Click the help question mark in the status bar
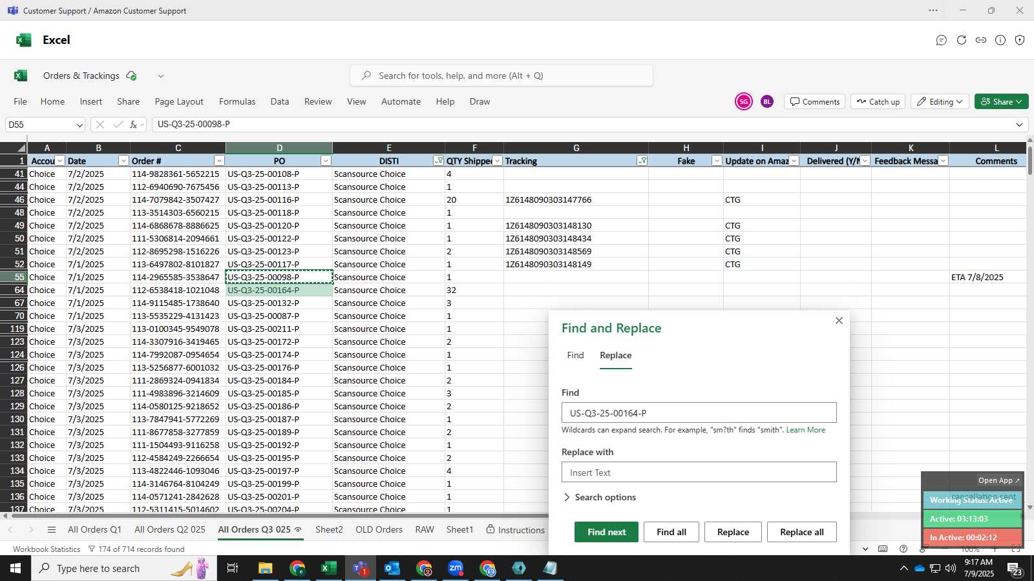The width and height of the screenshot is (1034, 581). [x=903, y=549]
